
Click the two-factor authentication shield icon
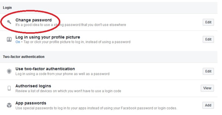point(9,71)
